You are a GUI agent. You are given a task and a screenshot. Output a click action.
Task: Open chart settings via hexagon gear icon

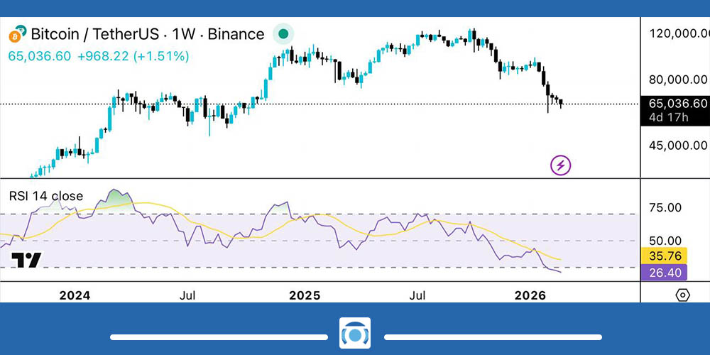click(x=682, y=295)
